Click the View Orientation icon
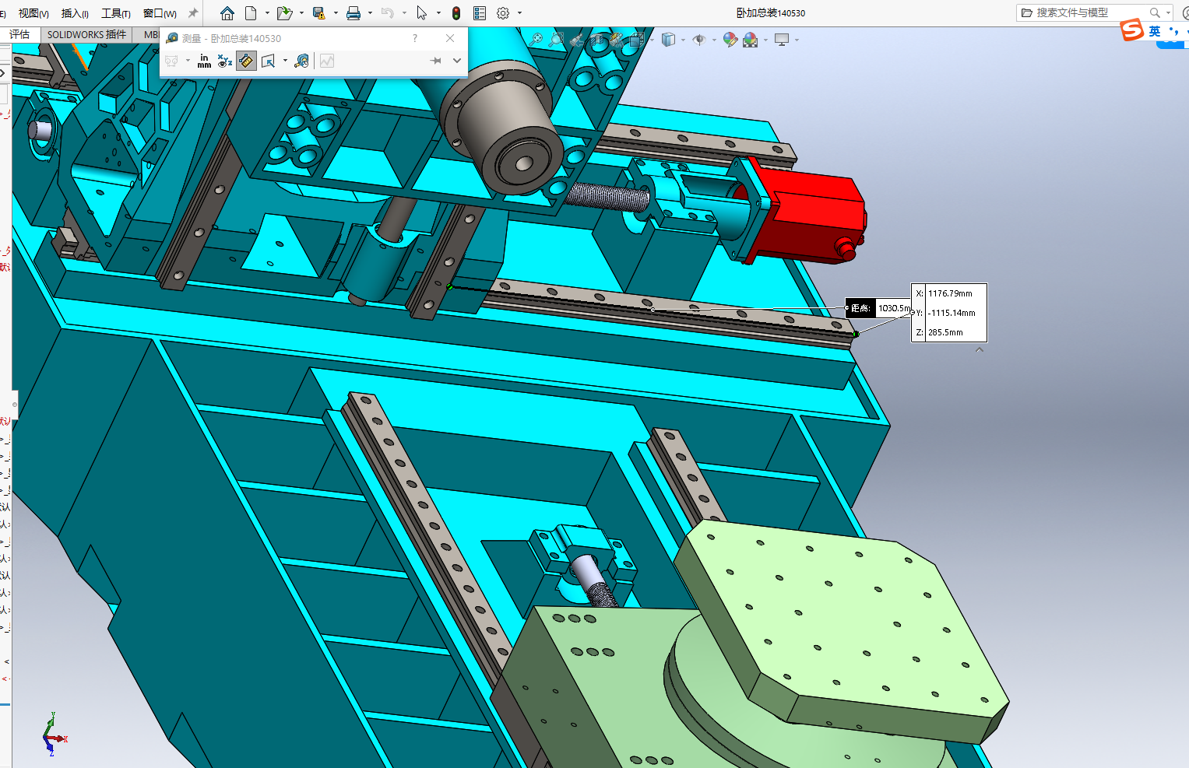This screenshot has height=768, width=1189. pos(636,39)
